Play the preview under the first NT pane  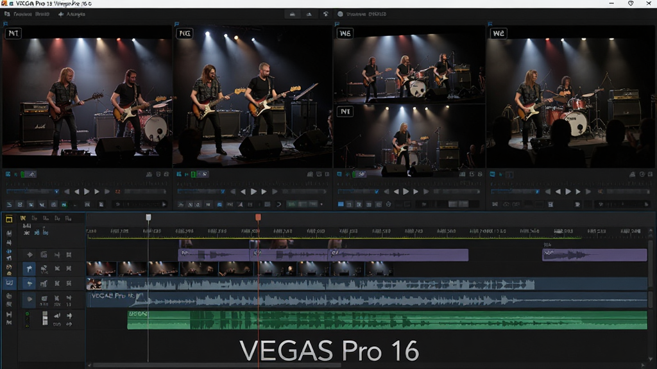coord(87,192)
